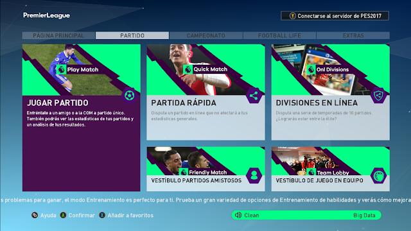411x231 pixels.
Task: Click the Quick Match player thumbnail
Action: coord(205,70)
